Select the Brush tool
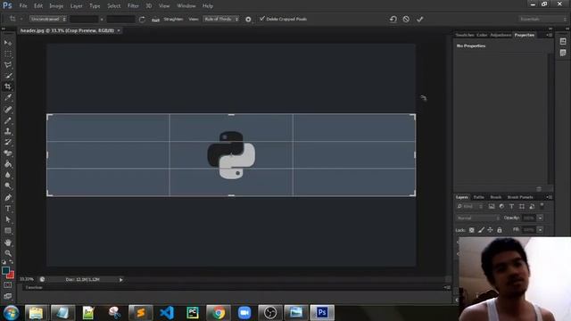Screen dimensions: 571x321 pyautogui.click(x=8, y=120)
